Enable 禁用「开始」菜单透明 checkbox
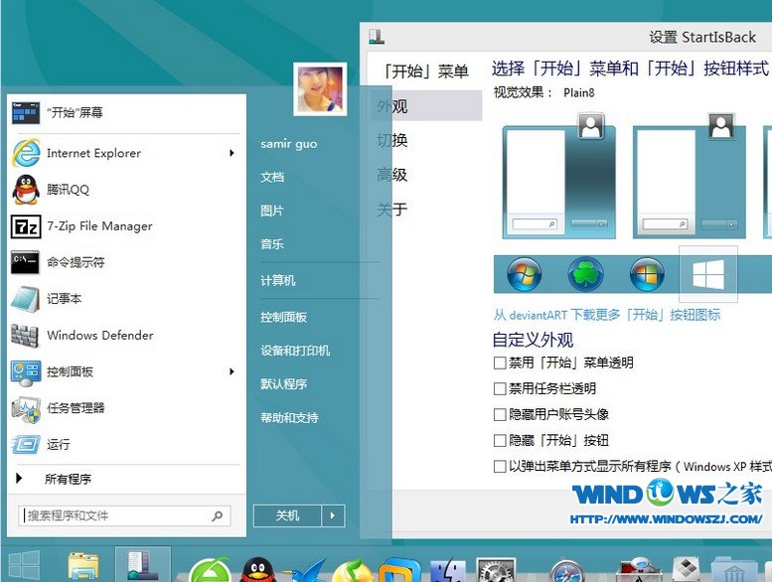772x582 pixels. click(500, 364)
